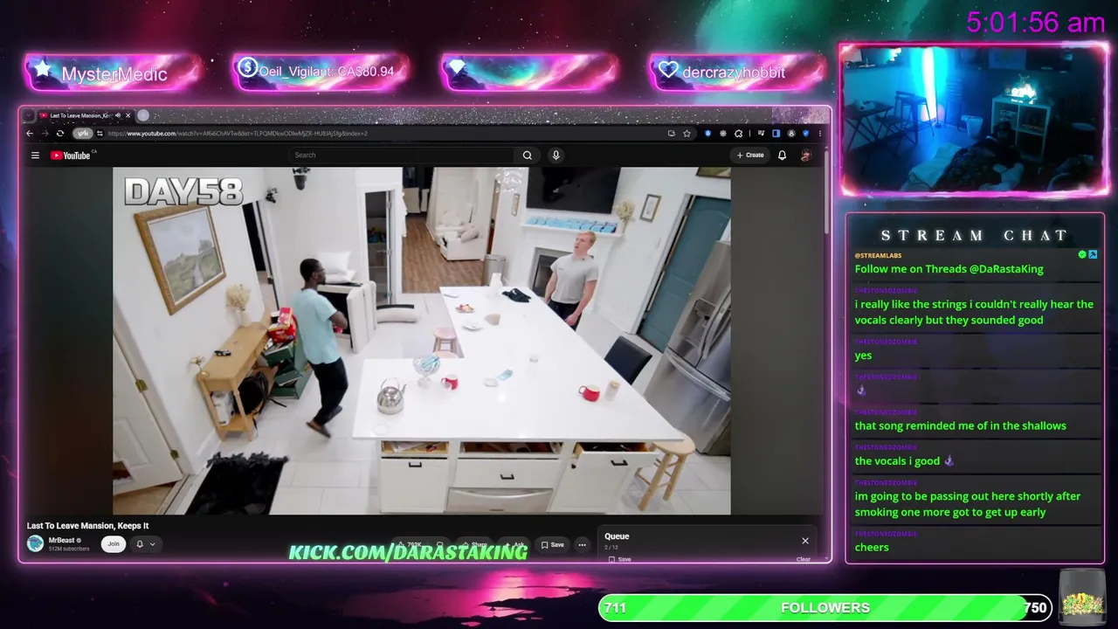Click the Clear queue button

804,559
